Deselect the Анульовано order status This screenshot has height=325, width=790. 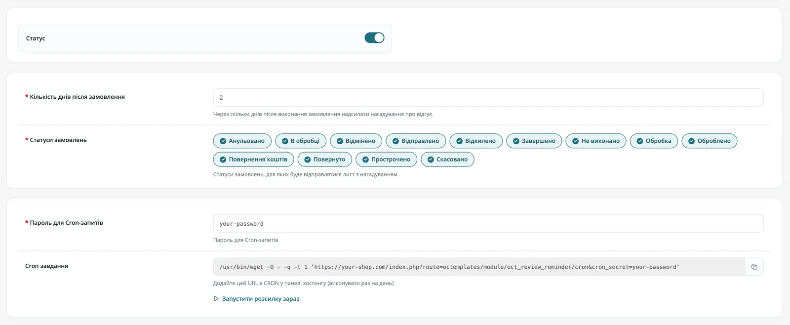coord(242,141)
